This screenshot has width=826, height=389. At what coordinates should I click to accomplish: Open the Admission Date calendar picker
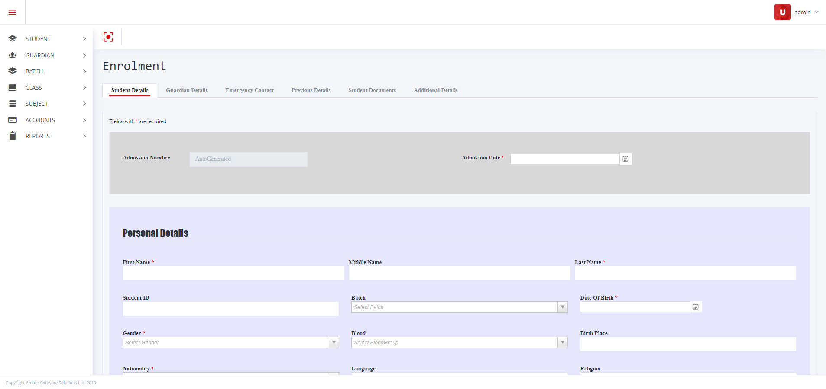tap(625, 159)
